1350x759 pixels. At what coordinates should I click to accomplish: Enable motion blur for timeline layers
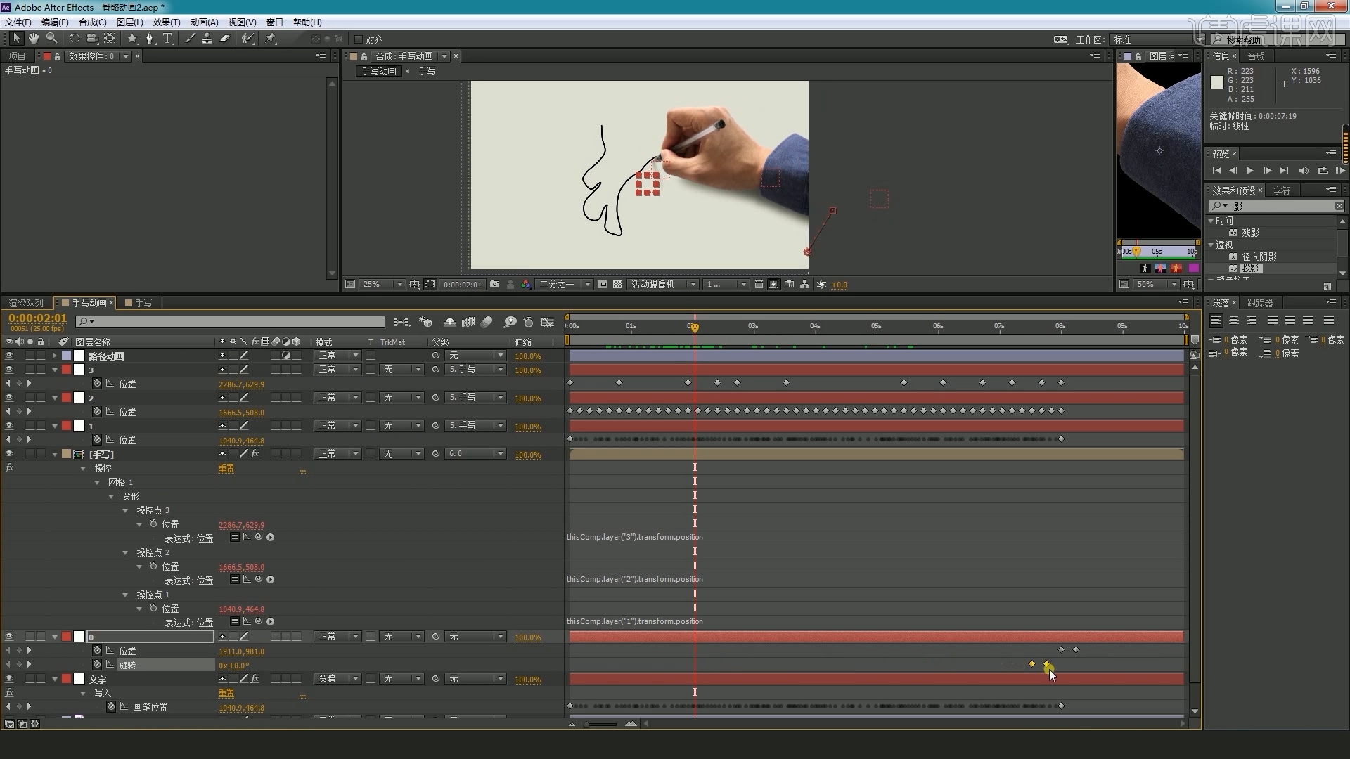pos(487,323)
